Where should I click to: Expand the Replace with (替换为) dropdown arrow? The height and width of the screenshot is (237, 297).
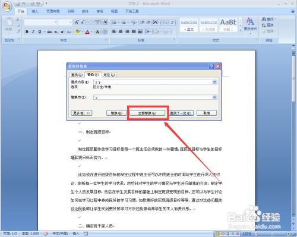214,97
